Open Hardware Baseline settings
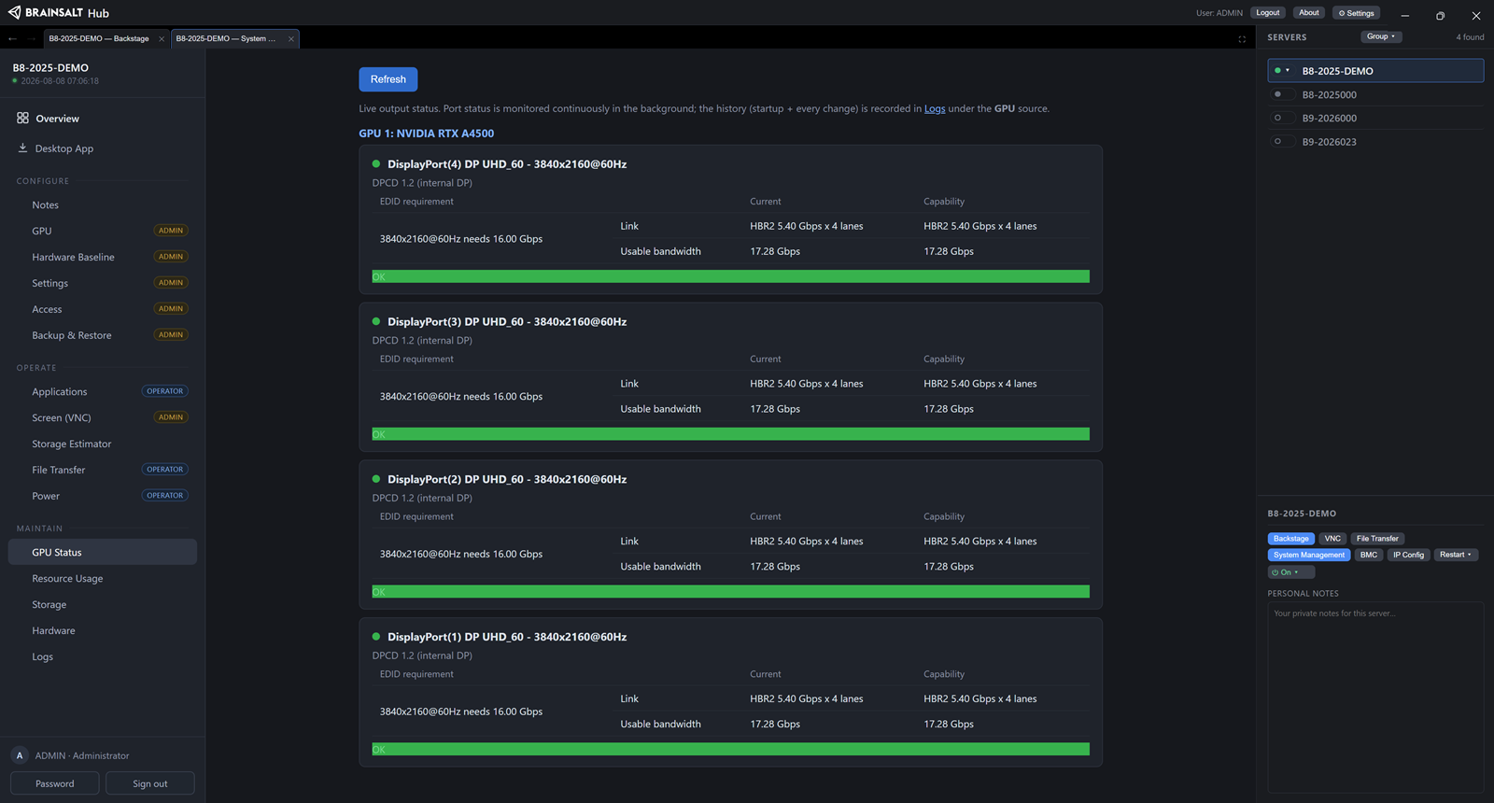Image resolution: width=1494 pixels, height=803 pixels. [x=103, y=257]
